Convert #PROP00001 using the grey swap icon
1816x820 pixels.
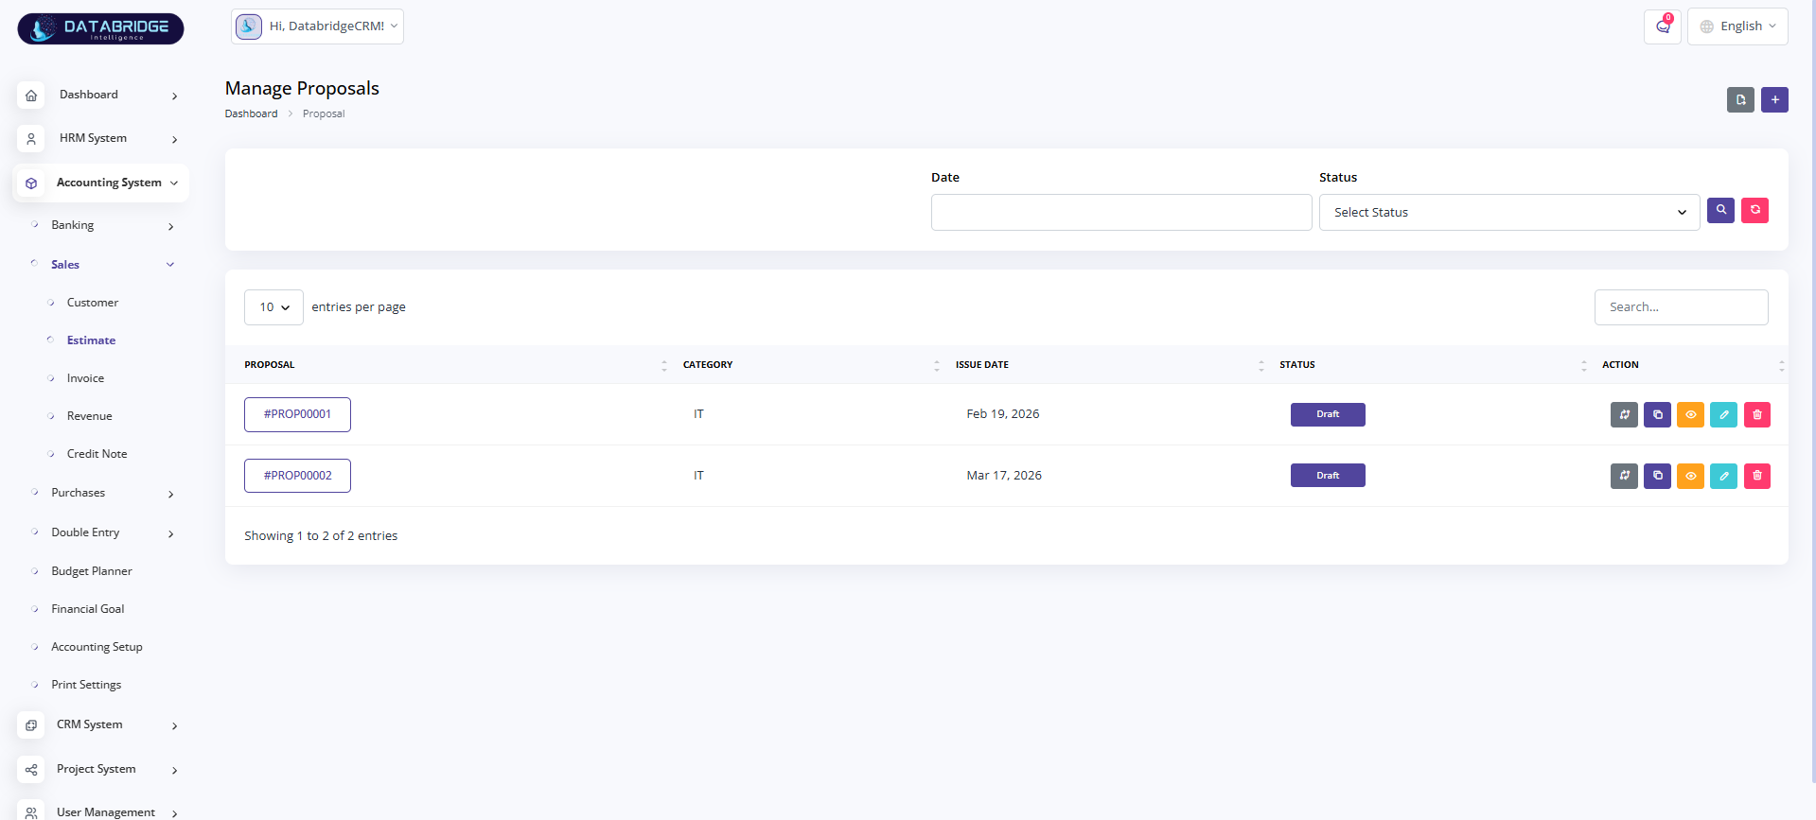click(1625, 414)
